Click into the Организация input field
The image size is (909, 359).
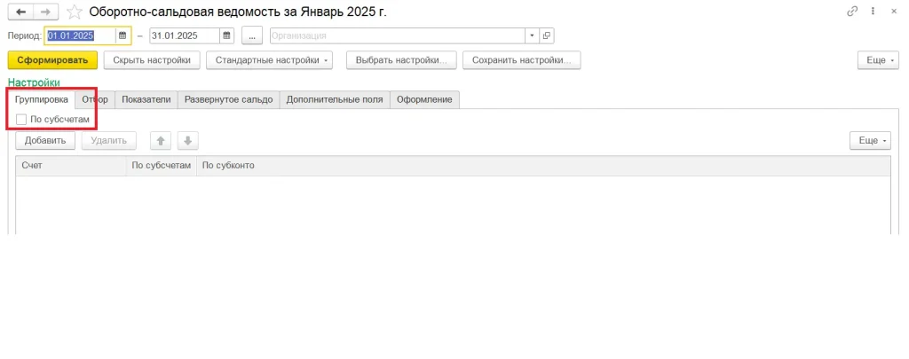[398, 35]
